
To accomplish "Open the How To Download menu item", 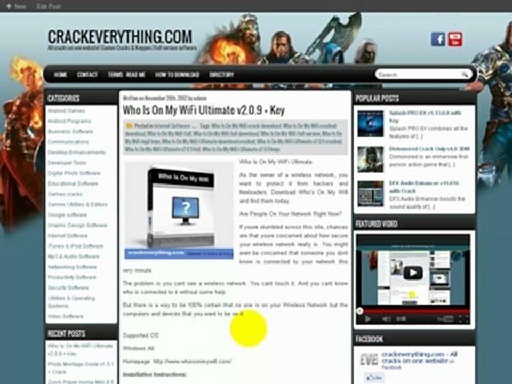I will coord(177,75).
